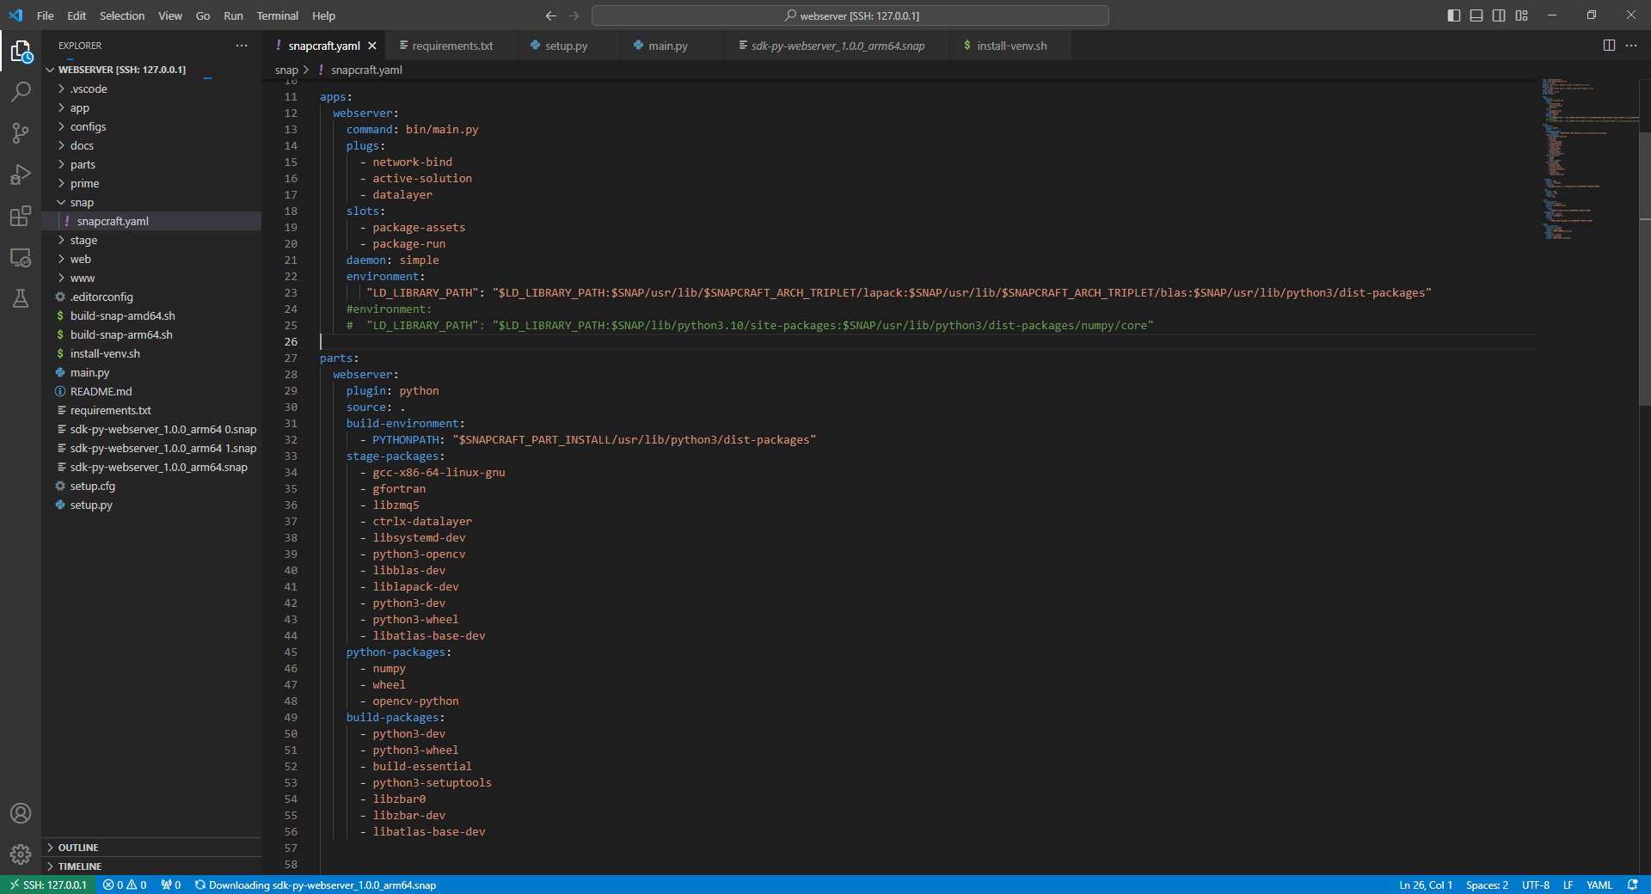Image resolution: width=1651 pixels, height=894 pixels.
Task: Open the Source Control view
Action: (x=21, y=132)
